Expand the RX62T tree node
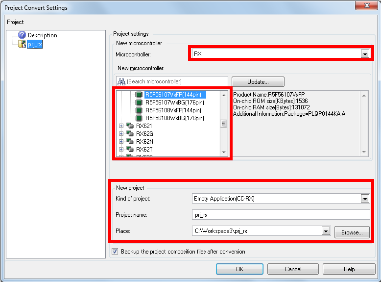 [121, 149]
